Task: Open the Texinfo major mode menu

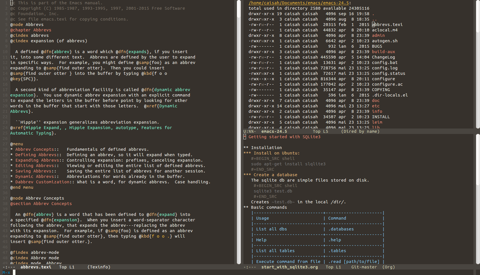Action: [x=99, y=267]
